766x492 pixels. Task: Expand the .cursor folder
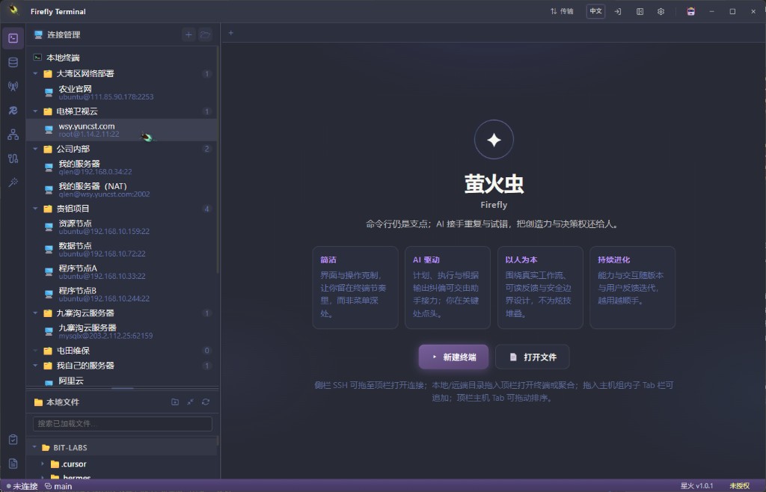tap(43, 464)
